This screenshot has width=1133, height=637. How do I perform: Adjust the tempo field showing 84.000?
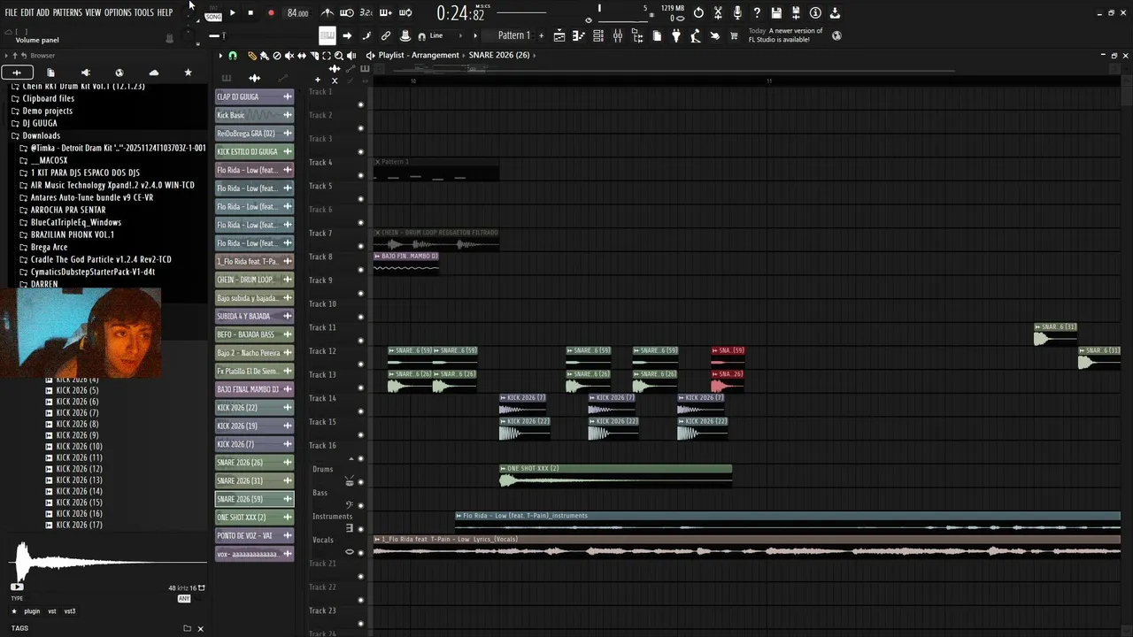click(x=297, y=13)
